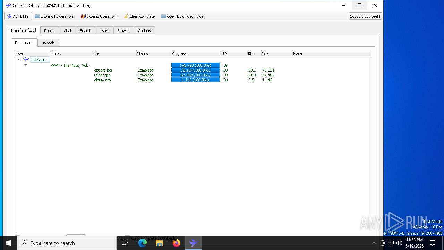Image resolution: width=444 pixels, height=250 pixels.
Task: Select the folder.jpg file
Action: [102, 75]
